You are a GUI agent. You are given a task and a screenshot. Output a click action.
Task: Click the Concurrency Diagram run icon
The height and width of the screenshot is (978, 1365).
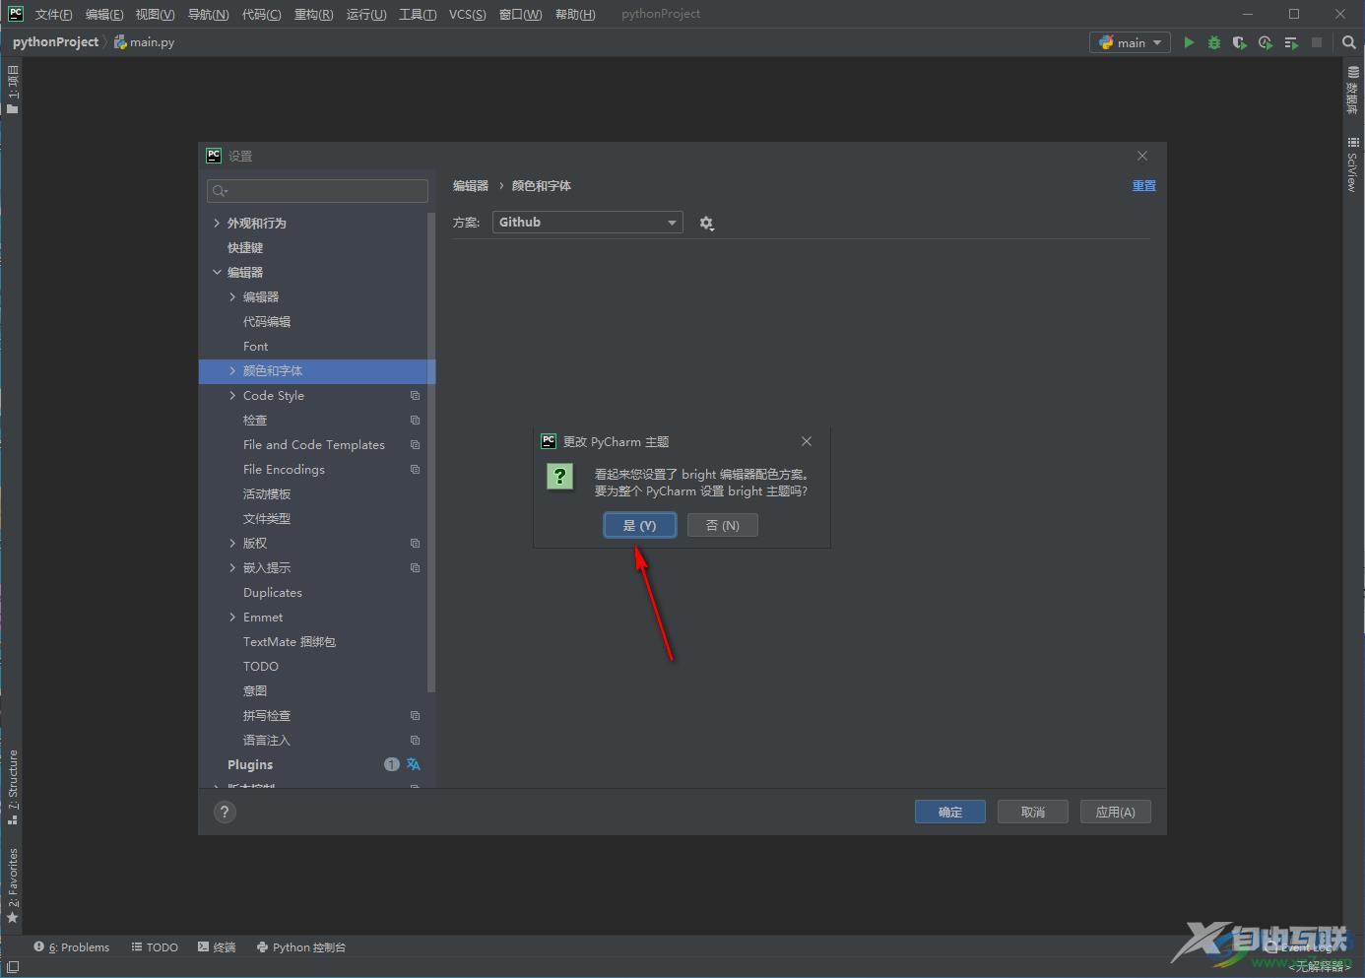(1291, 42)
